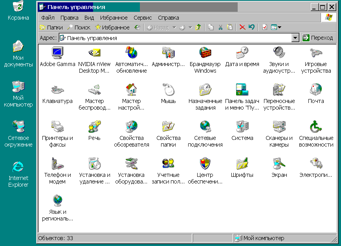
Task: Open Свойства обозревателя
Action: click(131, 134)
